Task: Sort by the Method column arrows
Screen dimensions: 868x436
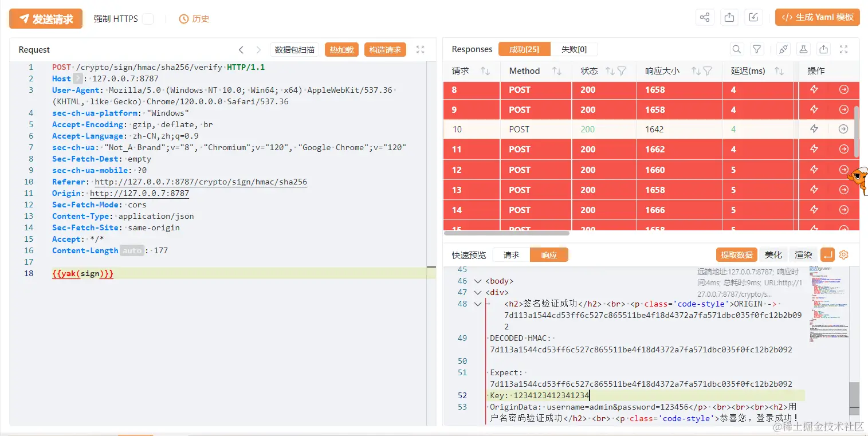Action: tap(556, 71)
